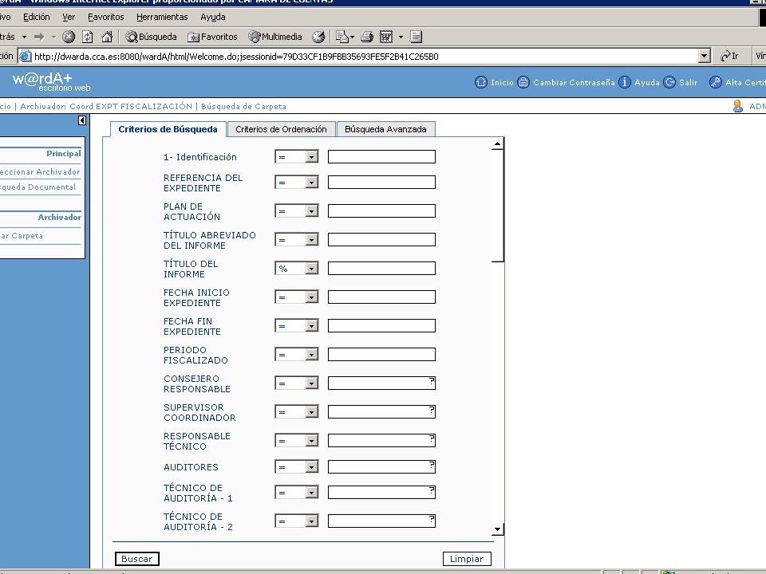Open the Multimedia toolbar button
766x574 pixels.
[x=275, y=37]
